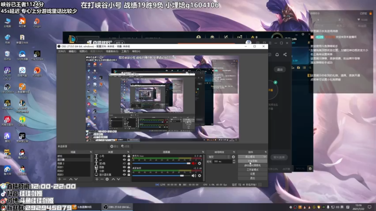The width and height of the screenshot is (376, 211).
Task: Move selected scene up
Action: click(x=71, y=179)
